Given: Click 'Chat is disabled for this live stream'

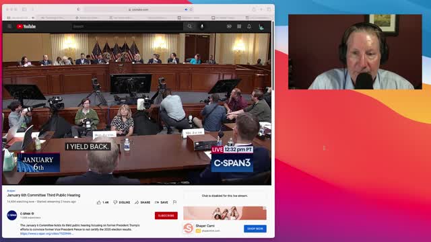Looking at the screenshot, I should click(224, 196).
